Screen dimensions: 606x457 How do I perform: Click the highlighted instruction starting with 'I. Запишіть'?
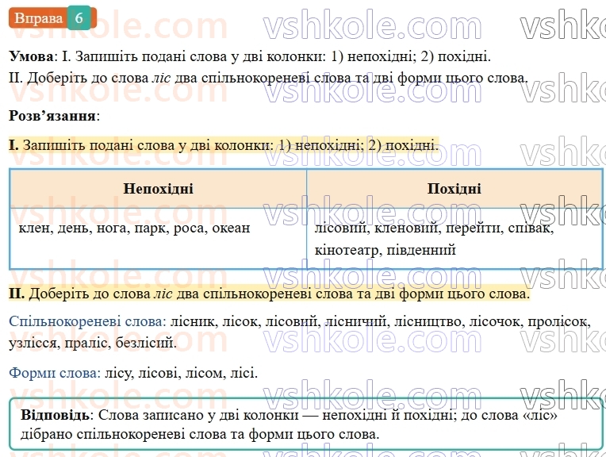click(x=224, y=145)
